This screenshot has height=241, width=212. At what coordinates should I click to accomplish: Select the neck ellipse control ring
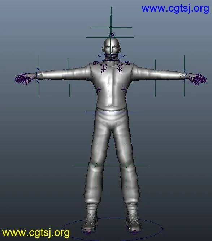tap(112, 56)
